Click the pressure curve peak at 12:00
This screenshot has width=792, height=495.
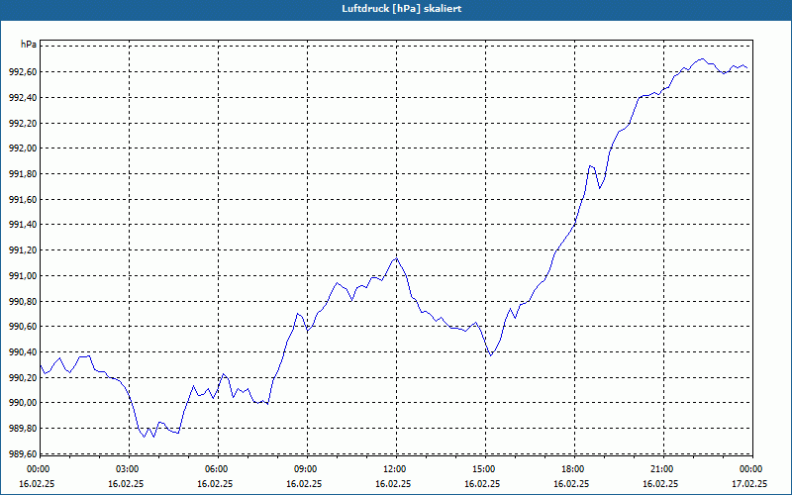click(397, 258)
